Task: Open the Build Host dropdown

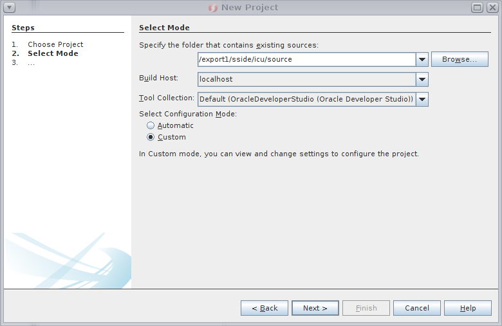Action: pos(422,79)
